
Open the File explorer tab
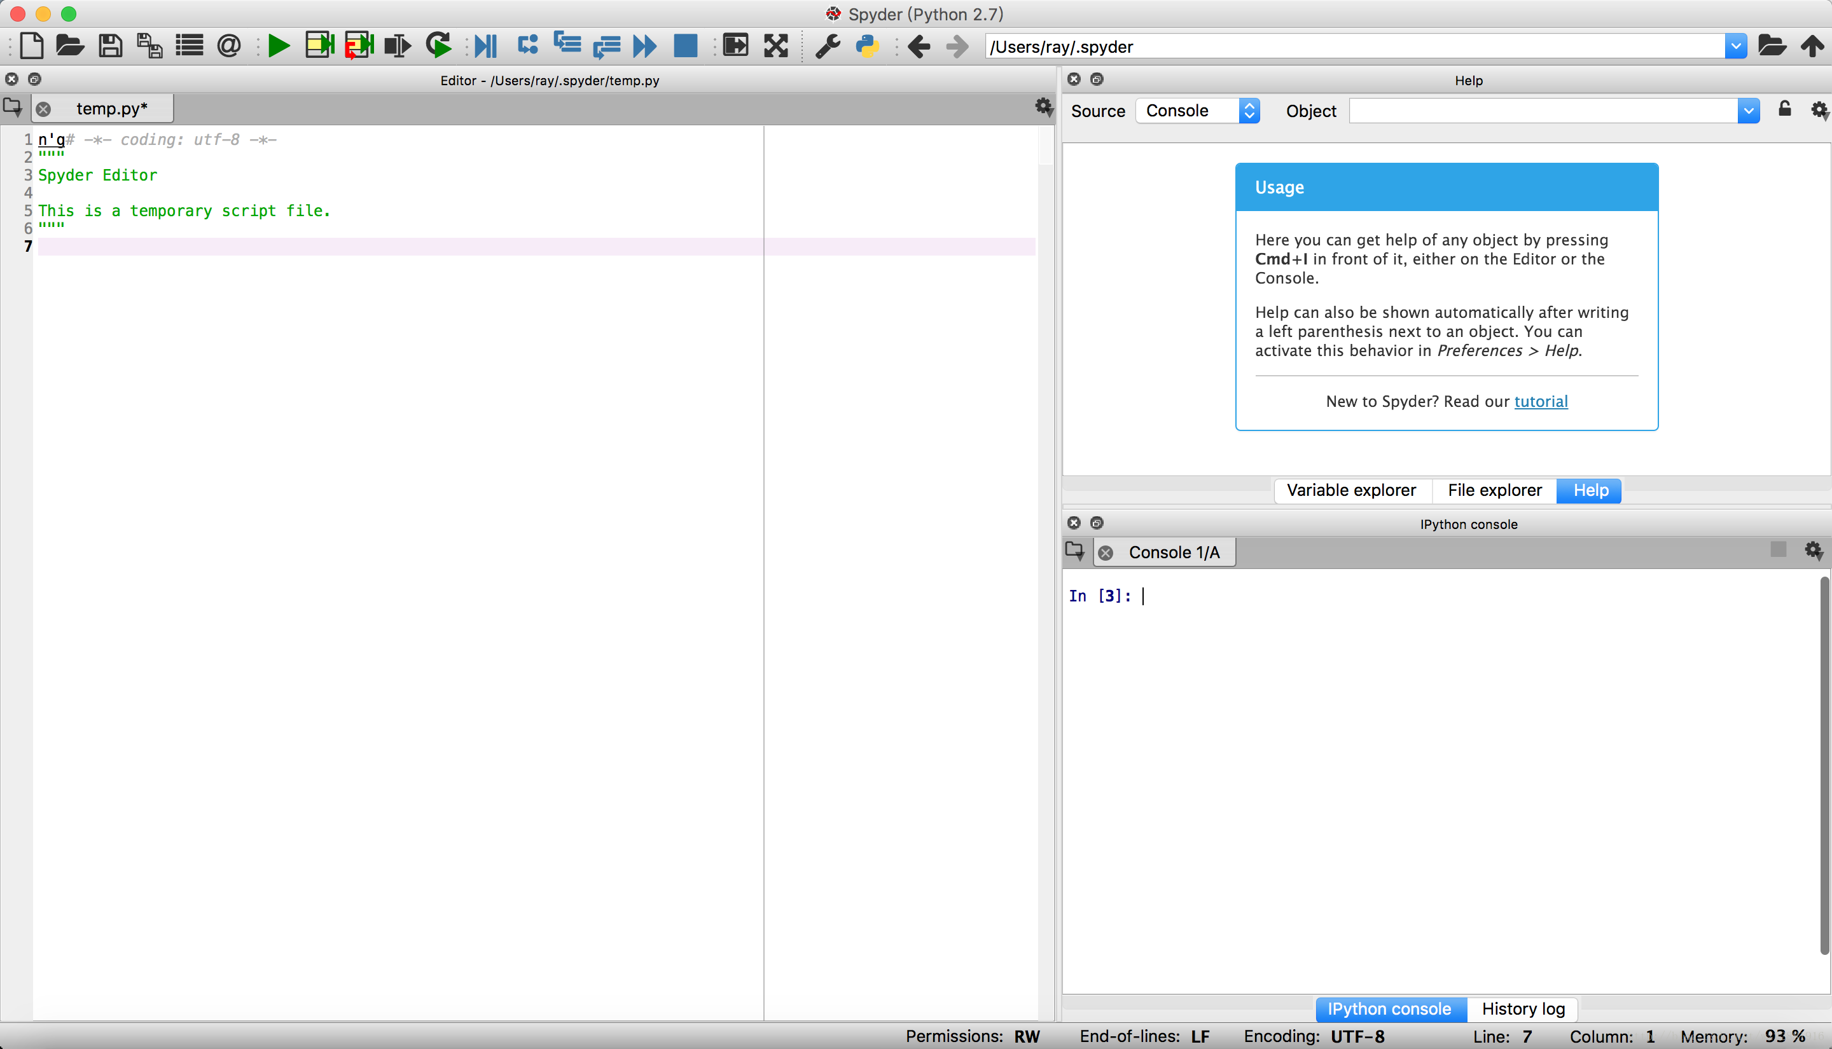1494,491
